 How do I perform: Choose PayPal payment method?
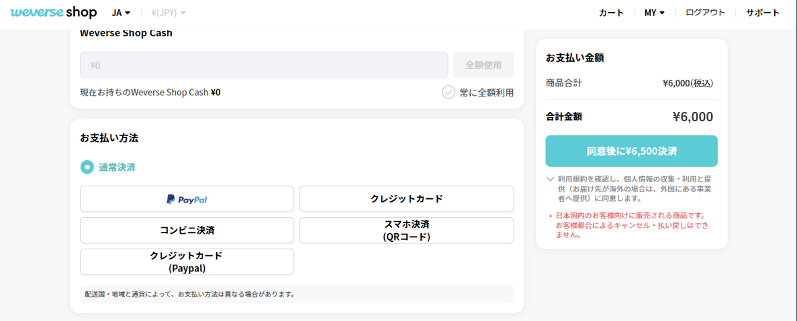pos(187,199)
